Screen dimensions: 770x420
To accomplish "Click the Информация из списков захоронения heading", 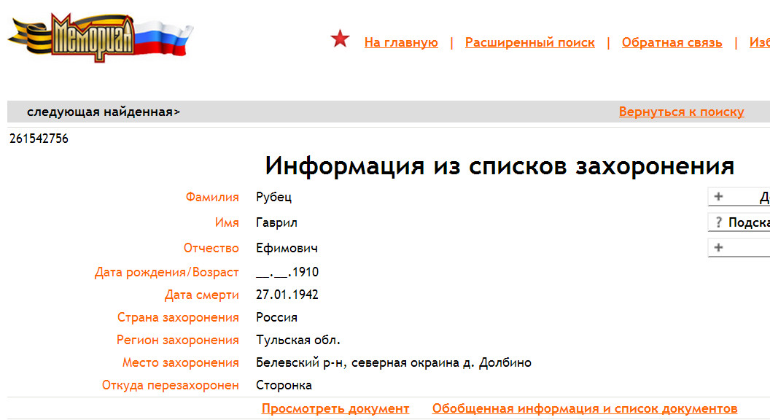I will [499, 166].
